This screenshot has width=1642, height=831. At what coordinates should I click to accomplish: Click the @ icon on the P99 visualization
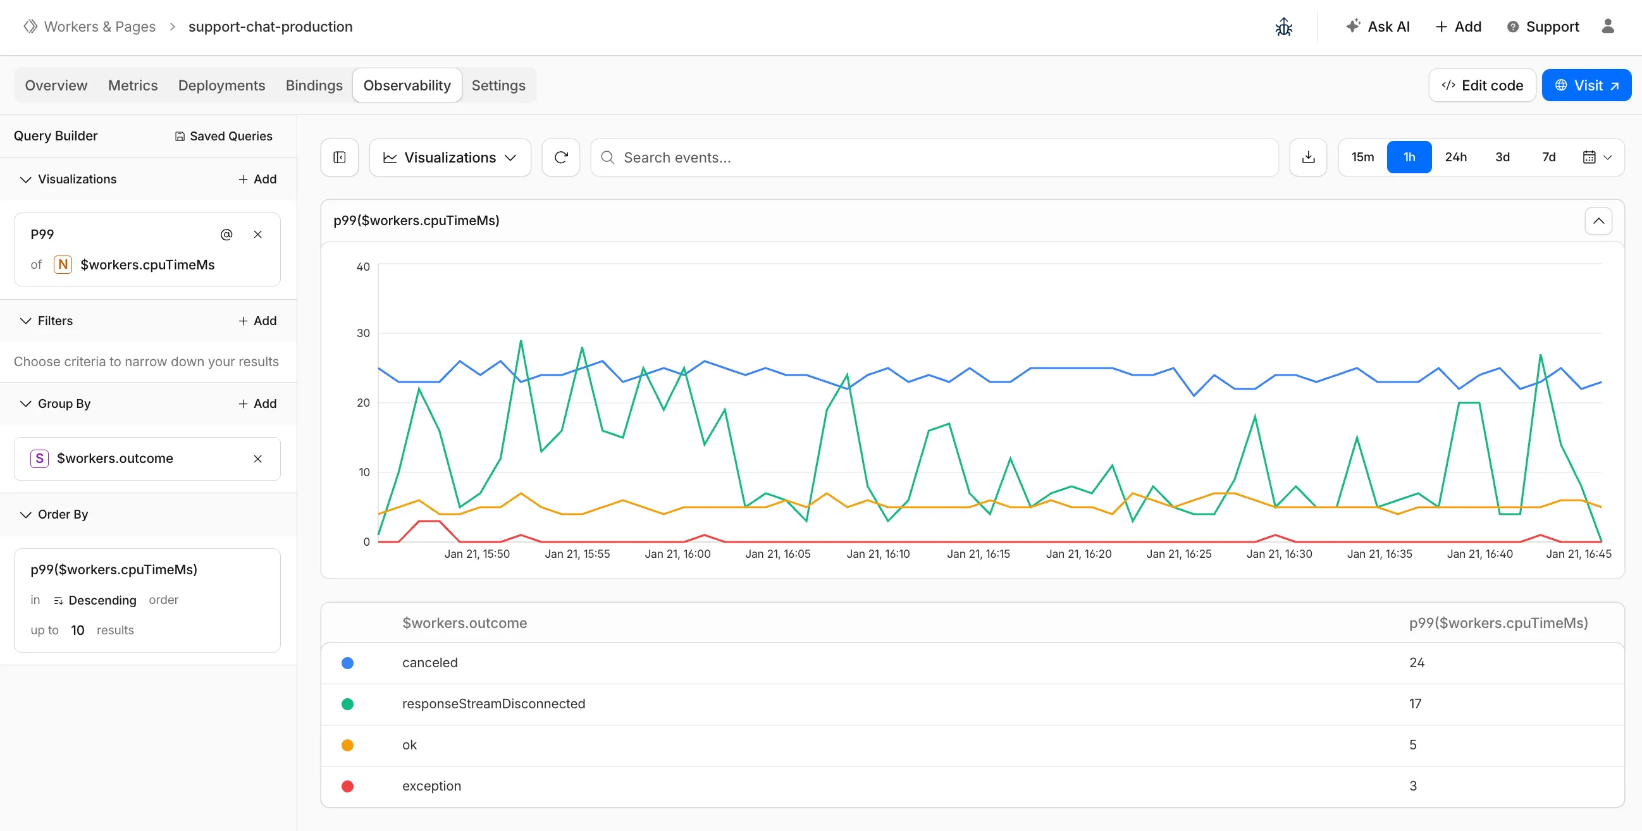coord(226,234)
